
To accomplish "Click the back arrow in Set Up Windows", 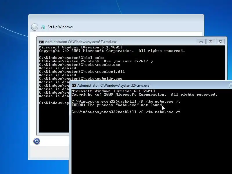I will [x=35, y=27].
